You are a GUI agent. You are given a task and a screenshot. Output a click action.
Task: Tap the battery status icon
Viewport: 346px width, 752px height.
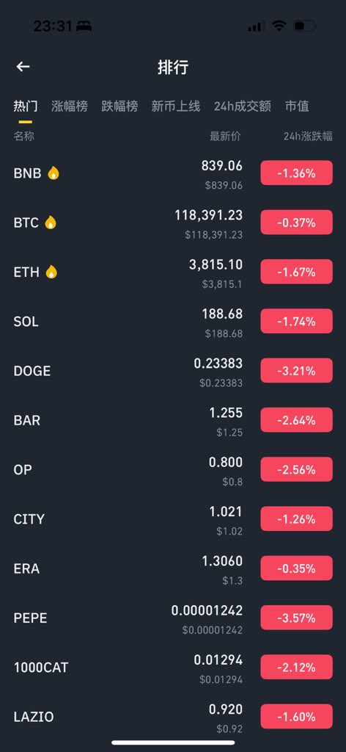[x=304, y=26]
